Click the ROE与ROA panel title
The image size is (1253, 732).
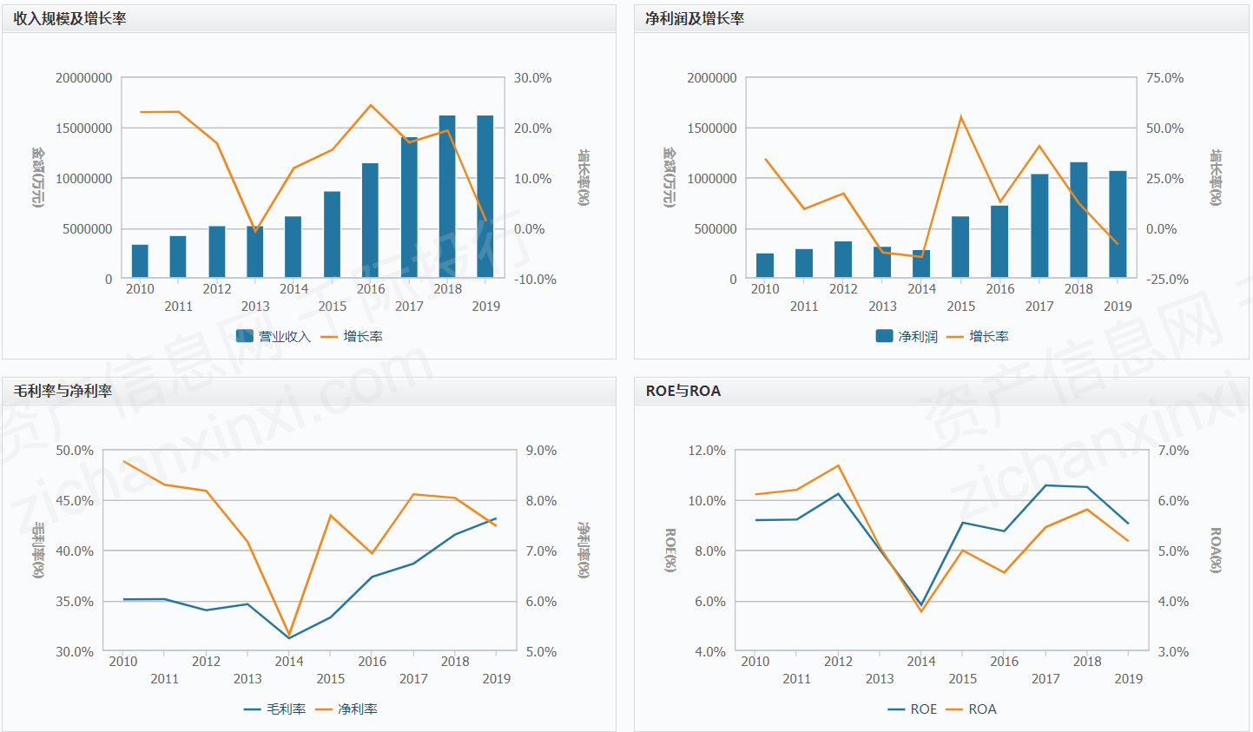[x=683, y=391]
